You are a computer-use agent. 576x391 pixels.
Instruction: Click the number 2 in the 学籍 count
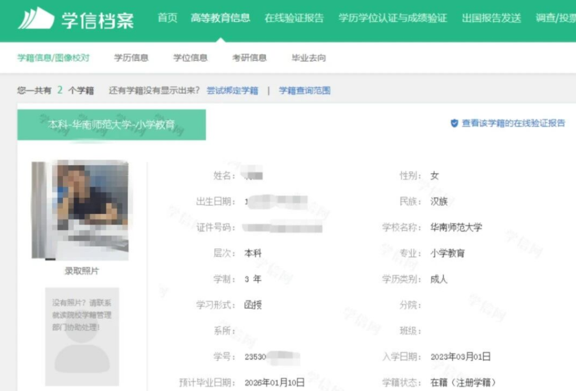[60, 90]
